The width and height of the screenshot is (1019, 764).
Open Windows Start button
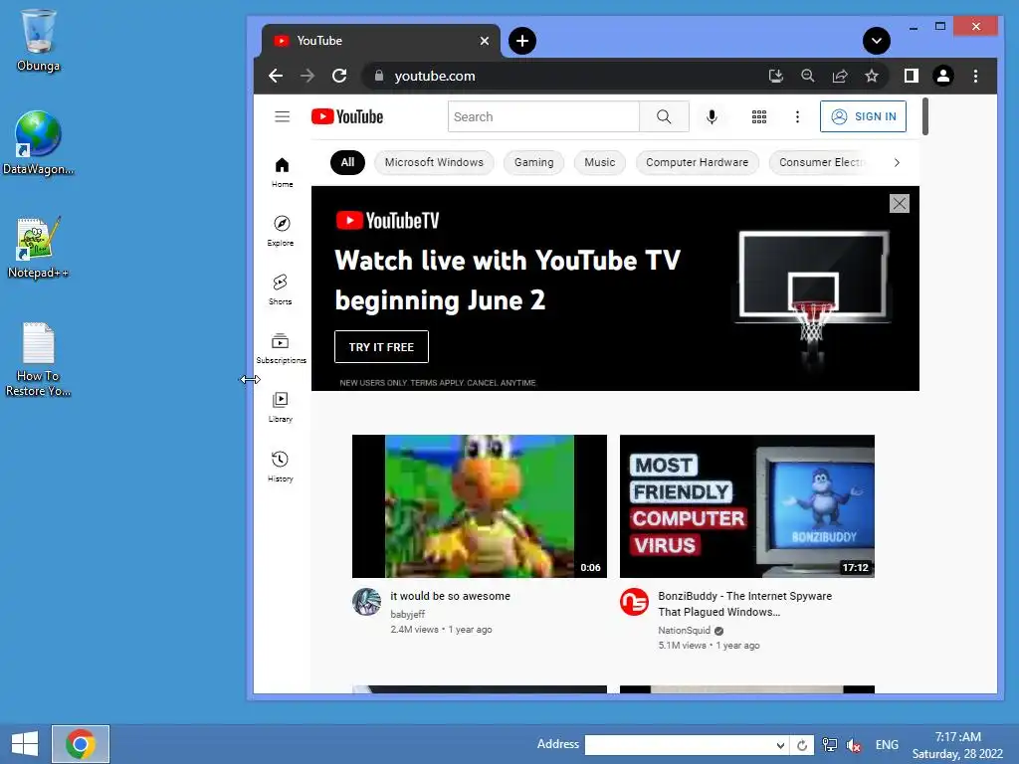25,744
